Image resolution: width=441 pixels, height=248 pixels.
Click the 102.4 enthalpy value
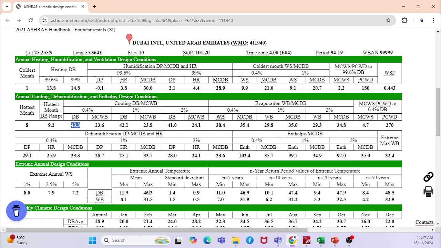click(x=245, y=155)
